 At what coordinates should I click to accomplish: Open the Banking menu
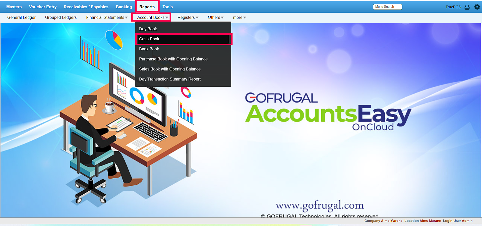point(124,7)
